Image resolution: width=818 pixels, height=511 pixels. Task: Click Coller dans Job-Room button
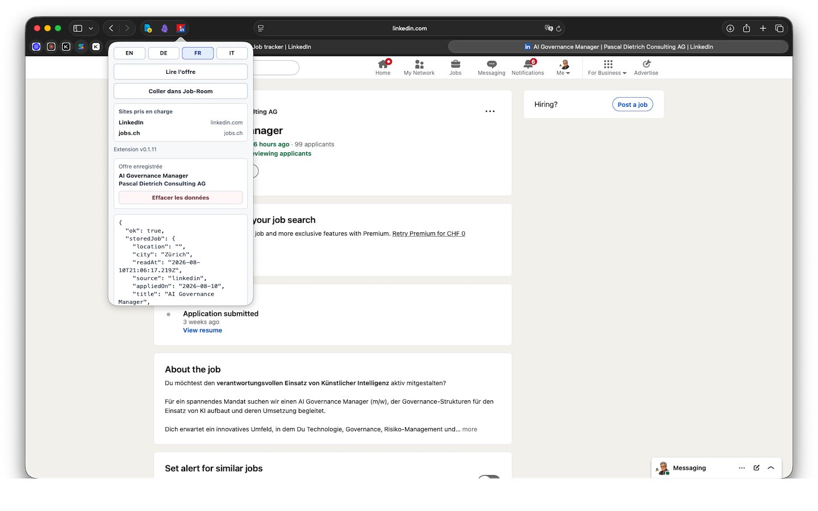[x=181, y=91]
